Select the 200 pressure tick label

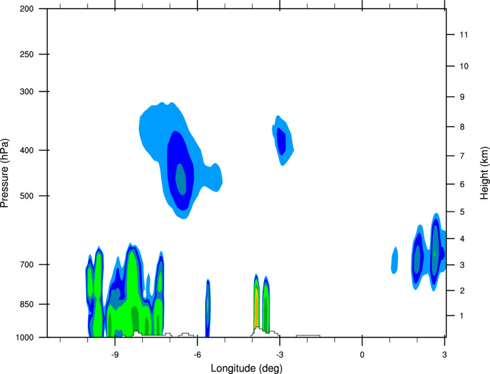point(27,9)
